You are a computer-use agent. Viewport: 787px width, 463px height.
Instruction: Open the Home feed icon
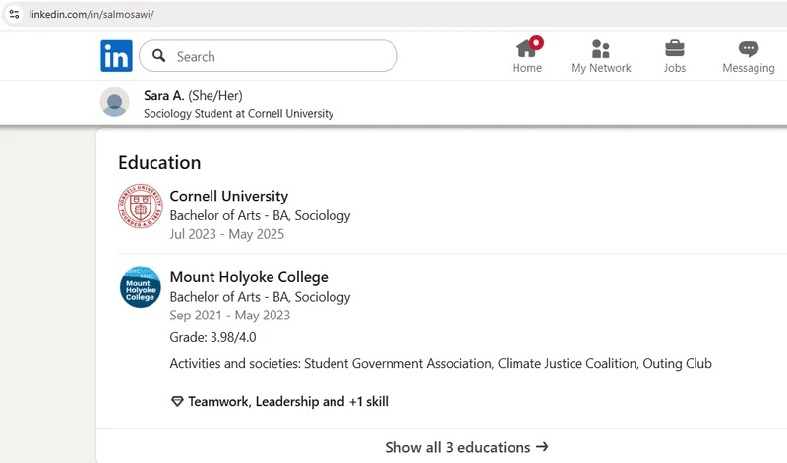click(526, 49)
